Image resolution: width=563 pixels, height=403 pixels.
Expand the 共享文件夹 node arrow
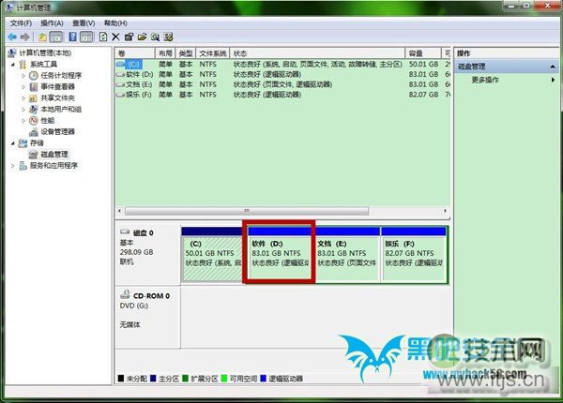(x=23, y=98)
